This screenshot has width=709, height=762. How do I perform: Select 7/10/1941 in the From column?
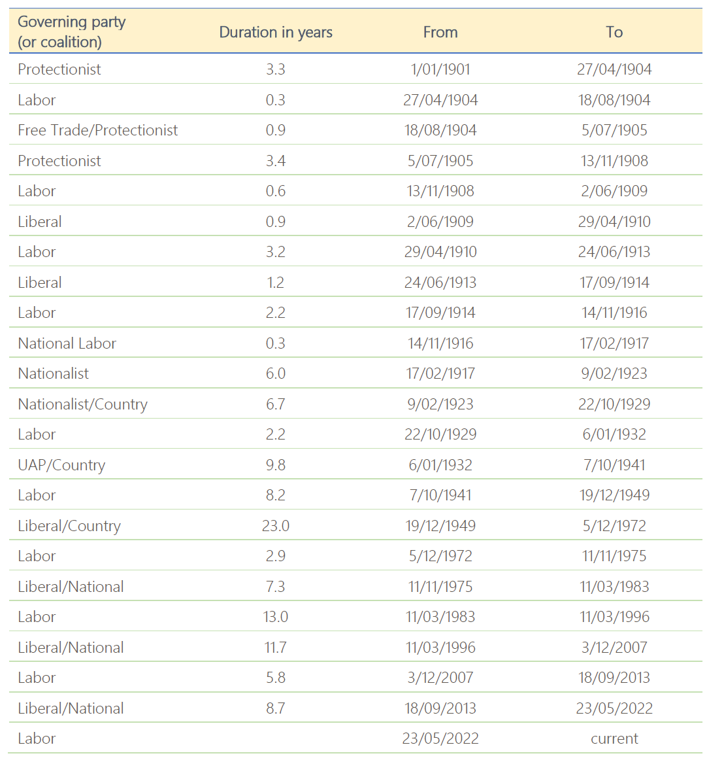pyautogui.click(x=440, y=495)
